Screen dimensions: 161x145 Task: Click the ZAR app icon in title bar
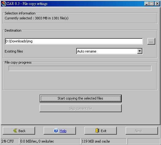4,4
